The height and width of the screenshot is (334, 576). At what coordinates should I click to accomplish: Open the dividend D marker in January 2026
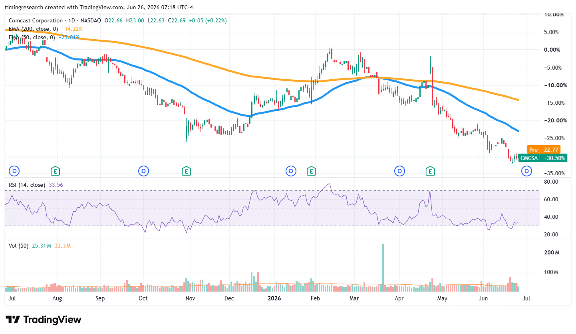(291, 171)
